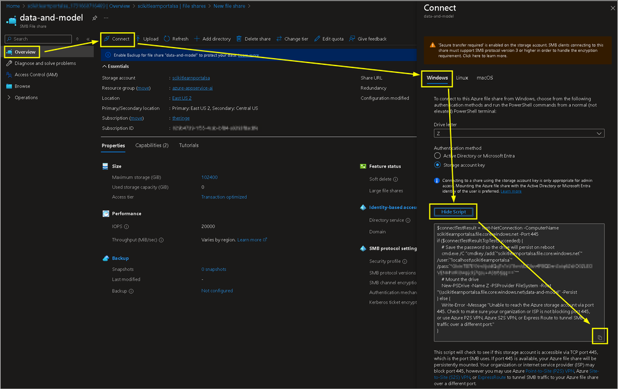Click the secure transfer required warning banner
618x389 pixels.
coord(518,51)
